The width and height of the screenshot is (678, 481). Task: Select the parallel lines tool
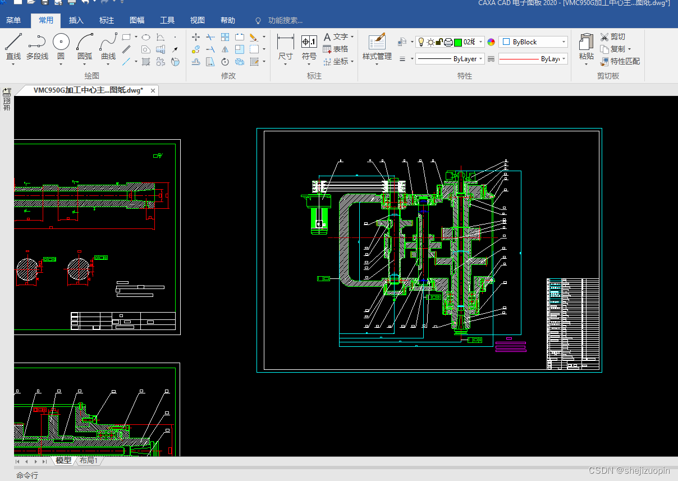[127, 49]
